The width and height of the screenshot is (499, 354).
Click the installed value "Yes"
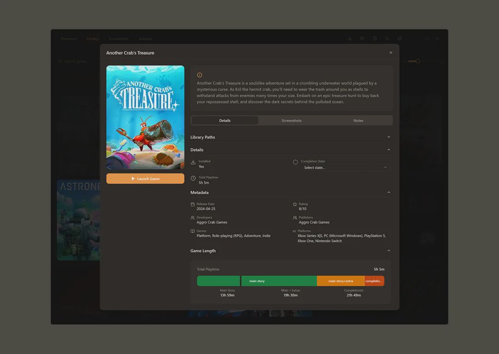point(201,167)
